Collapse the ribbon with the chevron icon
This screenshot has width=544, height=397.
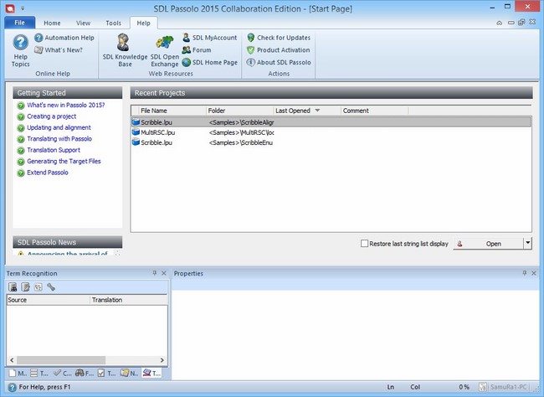point(500,23)
